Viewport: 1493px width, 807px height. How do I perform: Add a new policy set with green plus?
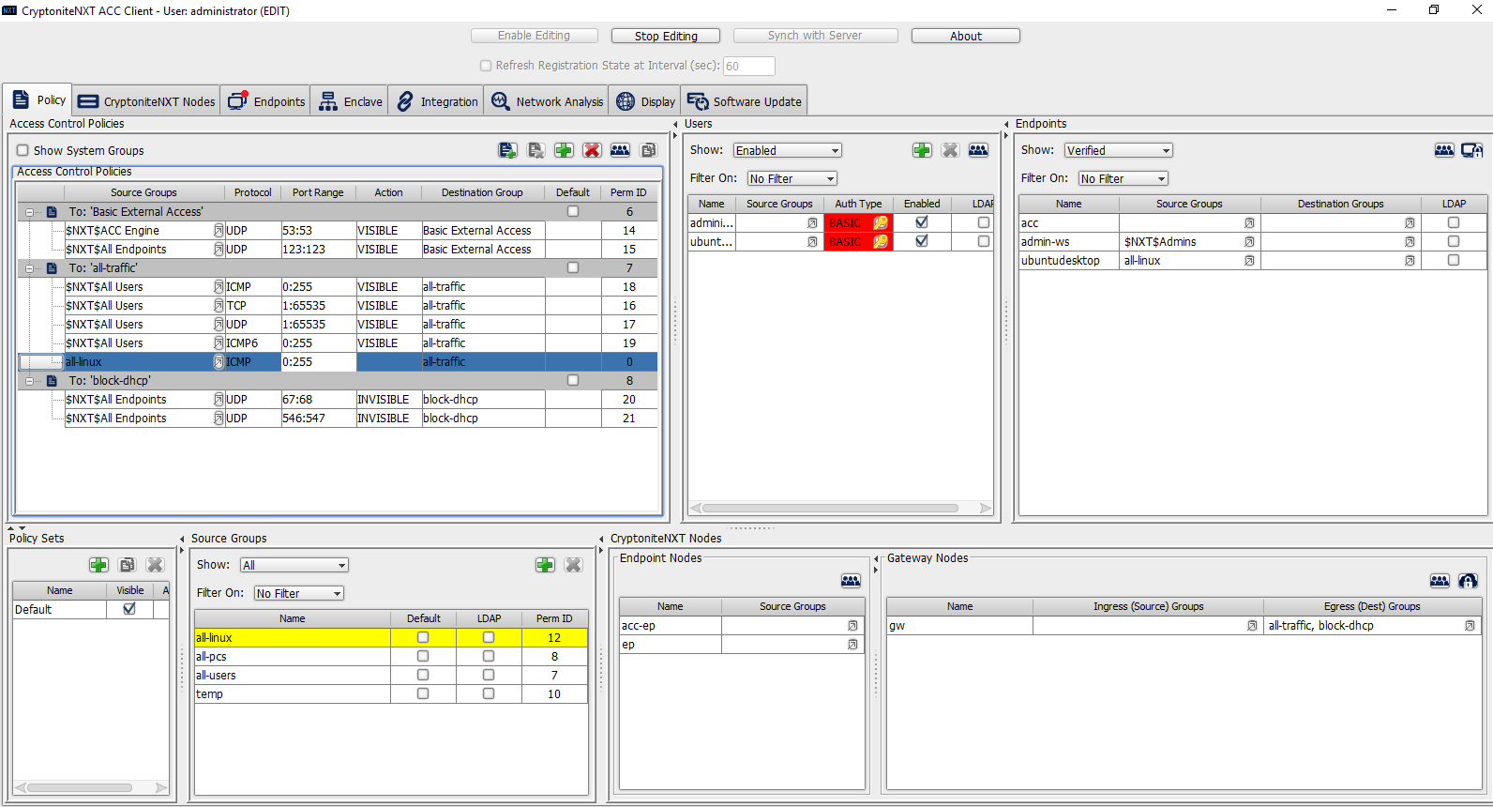pos(98,565)
